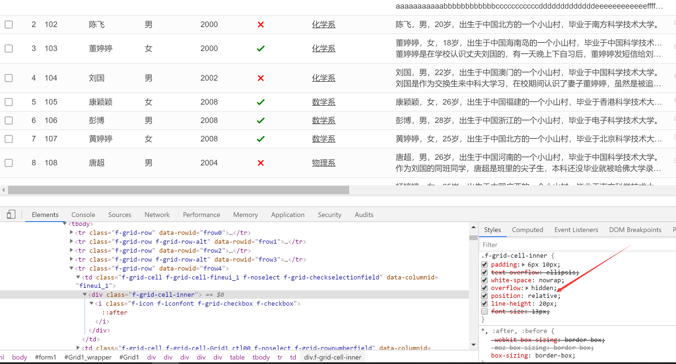Check the row checkbox for 康颖颖
Viewport: 676px width, 364px height.
(x=9, y=102)
